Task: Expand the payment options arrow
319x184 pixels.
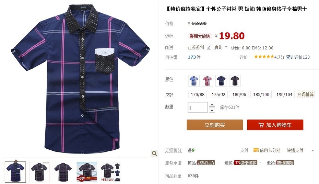Action: tap(312, 151)
